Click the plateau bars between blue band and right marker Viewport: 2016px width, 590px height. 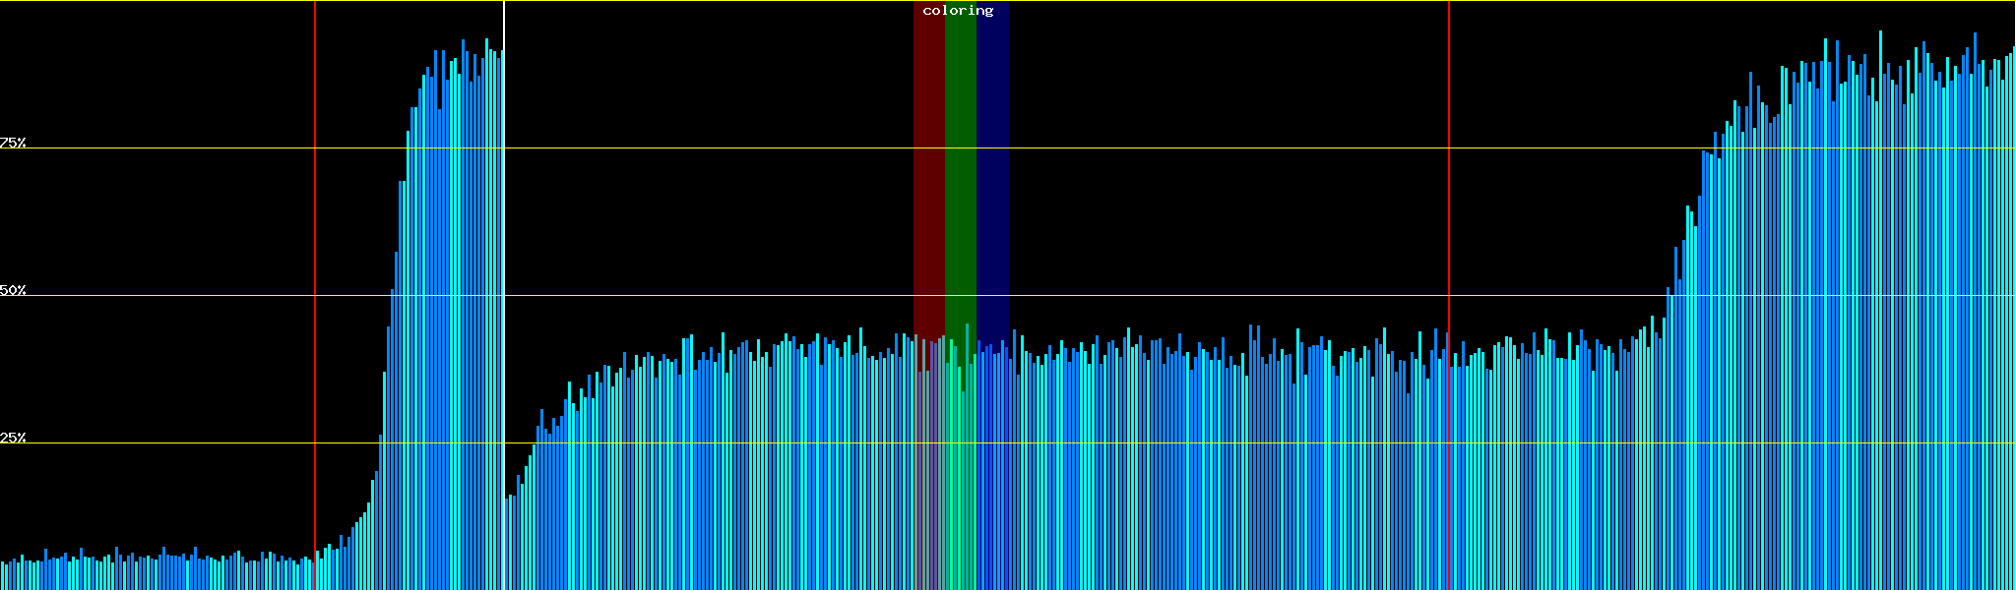coord(1230,472)
